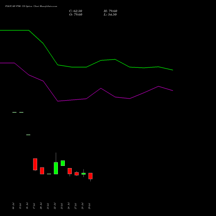Select the tall green candlestick for 22 Jul

[x=56, y=168]
